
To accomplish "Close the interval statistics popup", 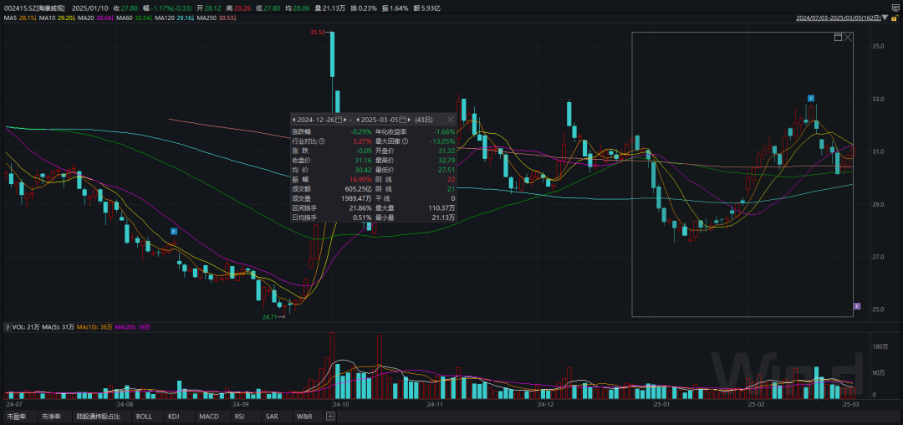I will 450,120.
